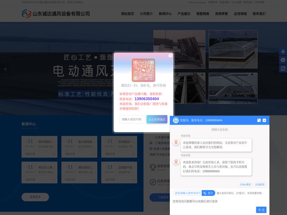287x215 pixels.
Task: Close the WeChat QR code popup
Action: point(171,55)
